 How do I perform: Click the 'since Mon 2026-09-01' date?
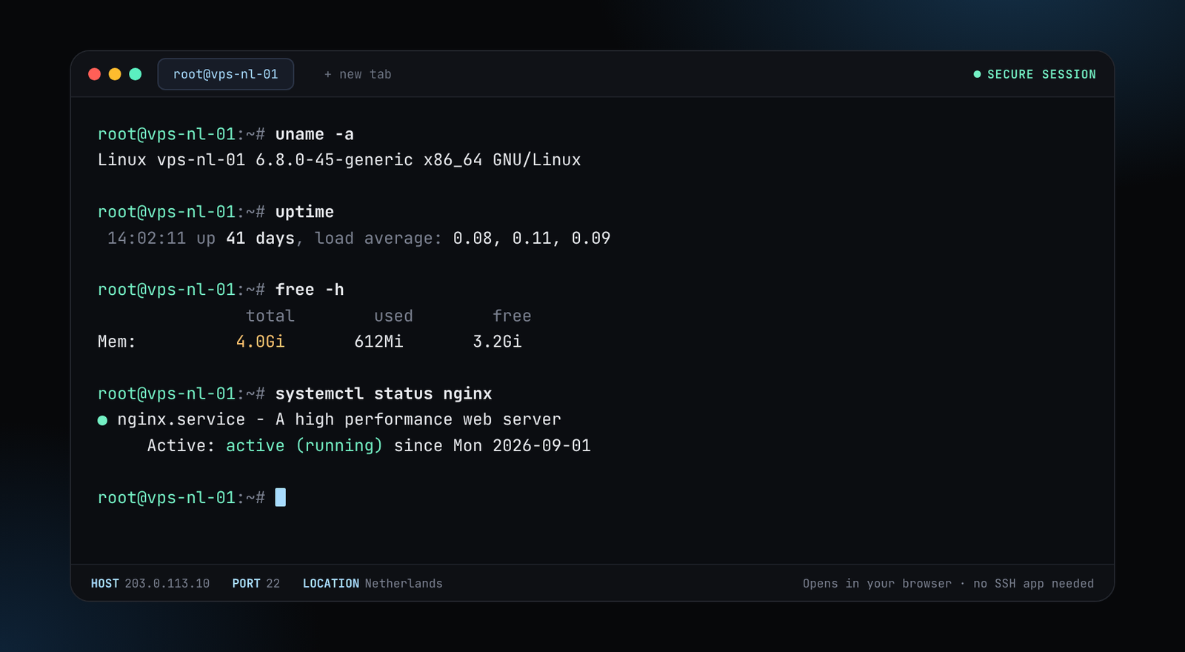click(x=493, y=445)
